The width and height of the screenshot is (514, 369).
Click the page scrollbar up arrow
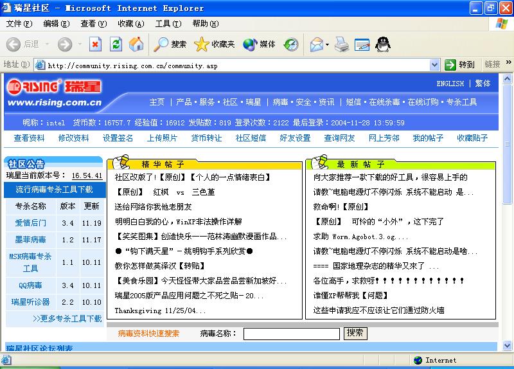(507, 78)
